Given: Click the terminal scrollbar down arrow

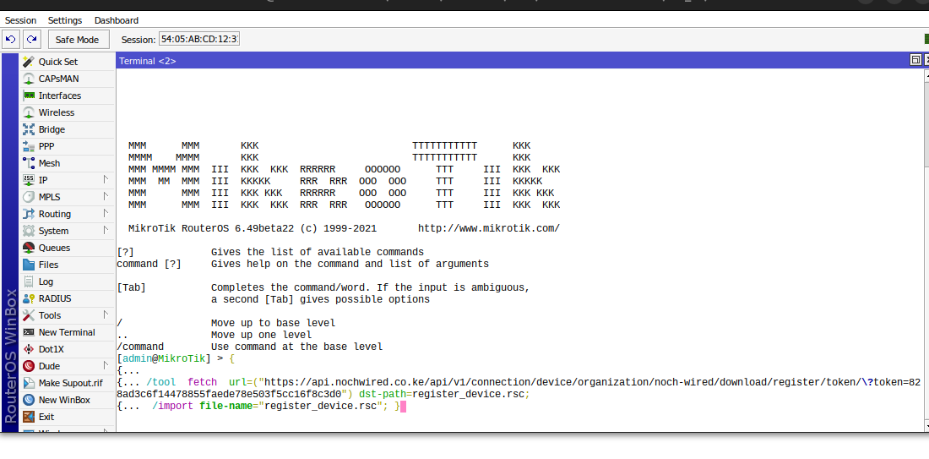Looking at the screenshot, I should click(926, 425).
